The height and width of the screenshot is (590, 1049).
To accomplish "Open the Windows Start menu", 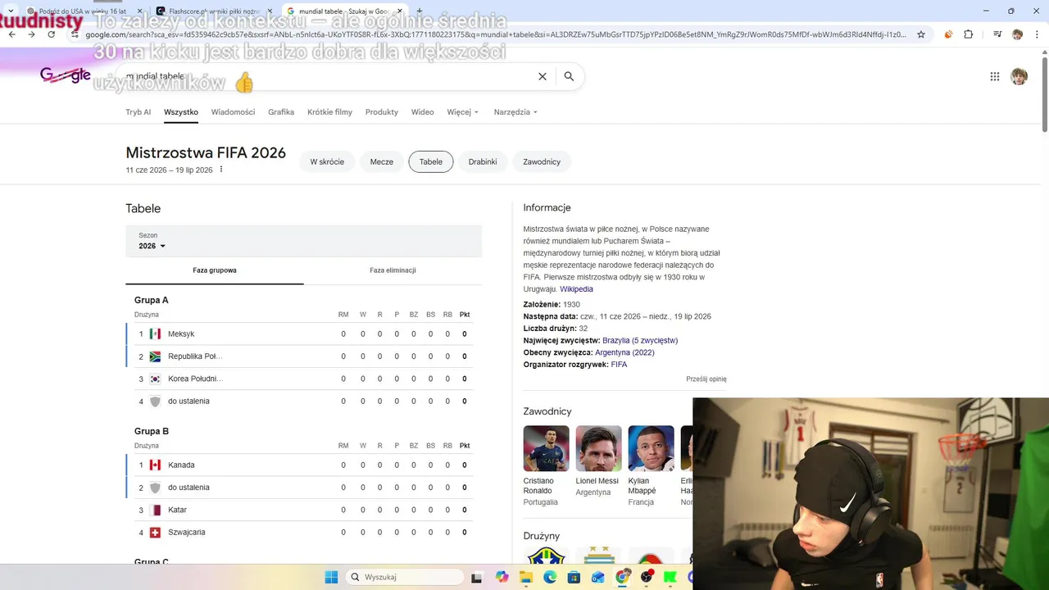I will [331, 577].
